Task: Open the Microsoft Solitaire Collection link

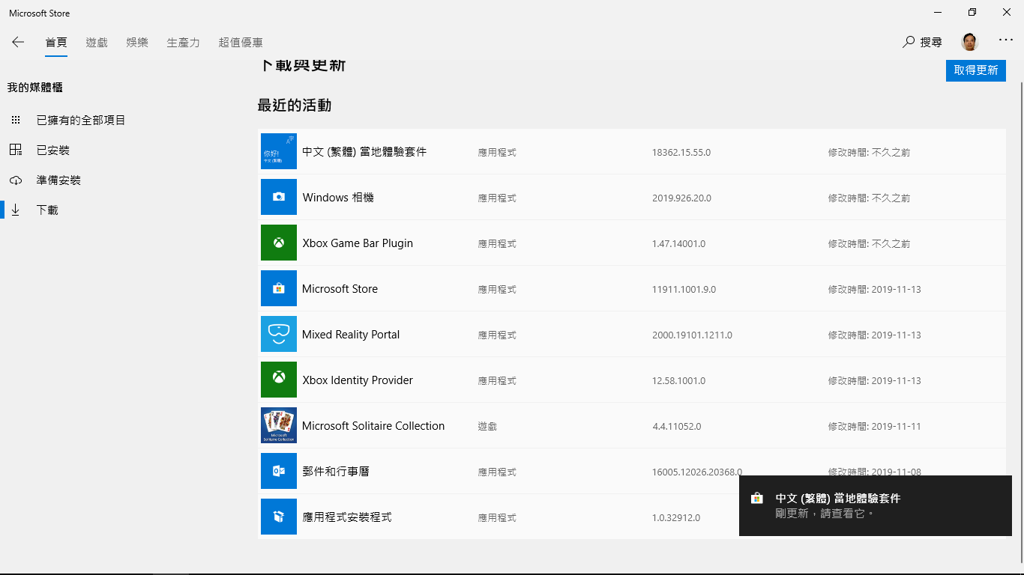Action: pos(373,425)
